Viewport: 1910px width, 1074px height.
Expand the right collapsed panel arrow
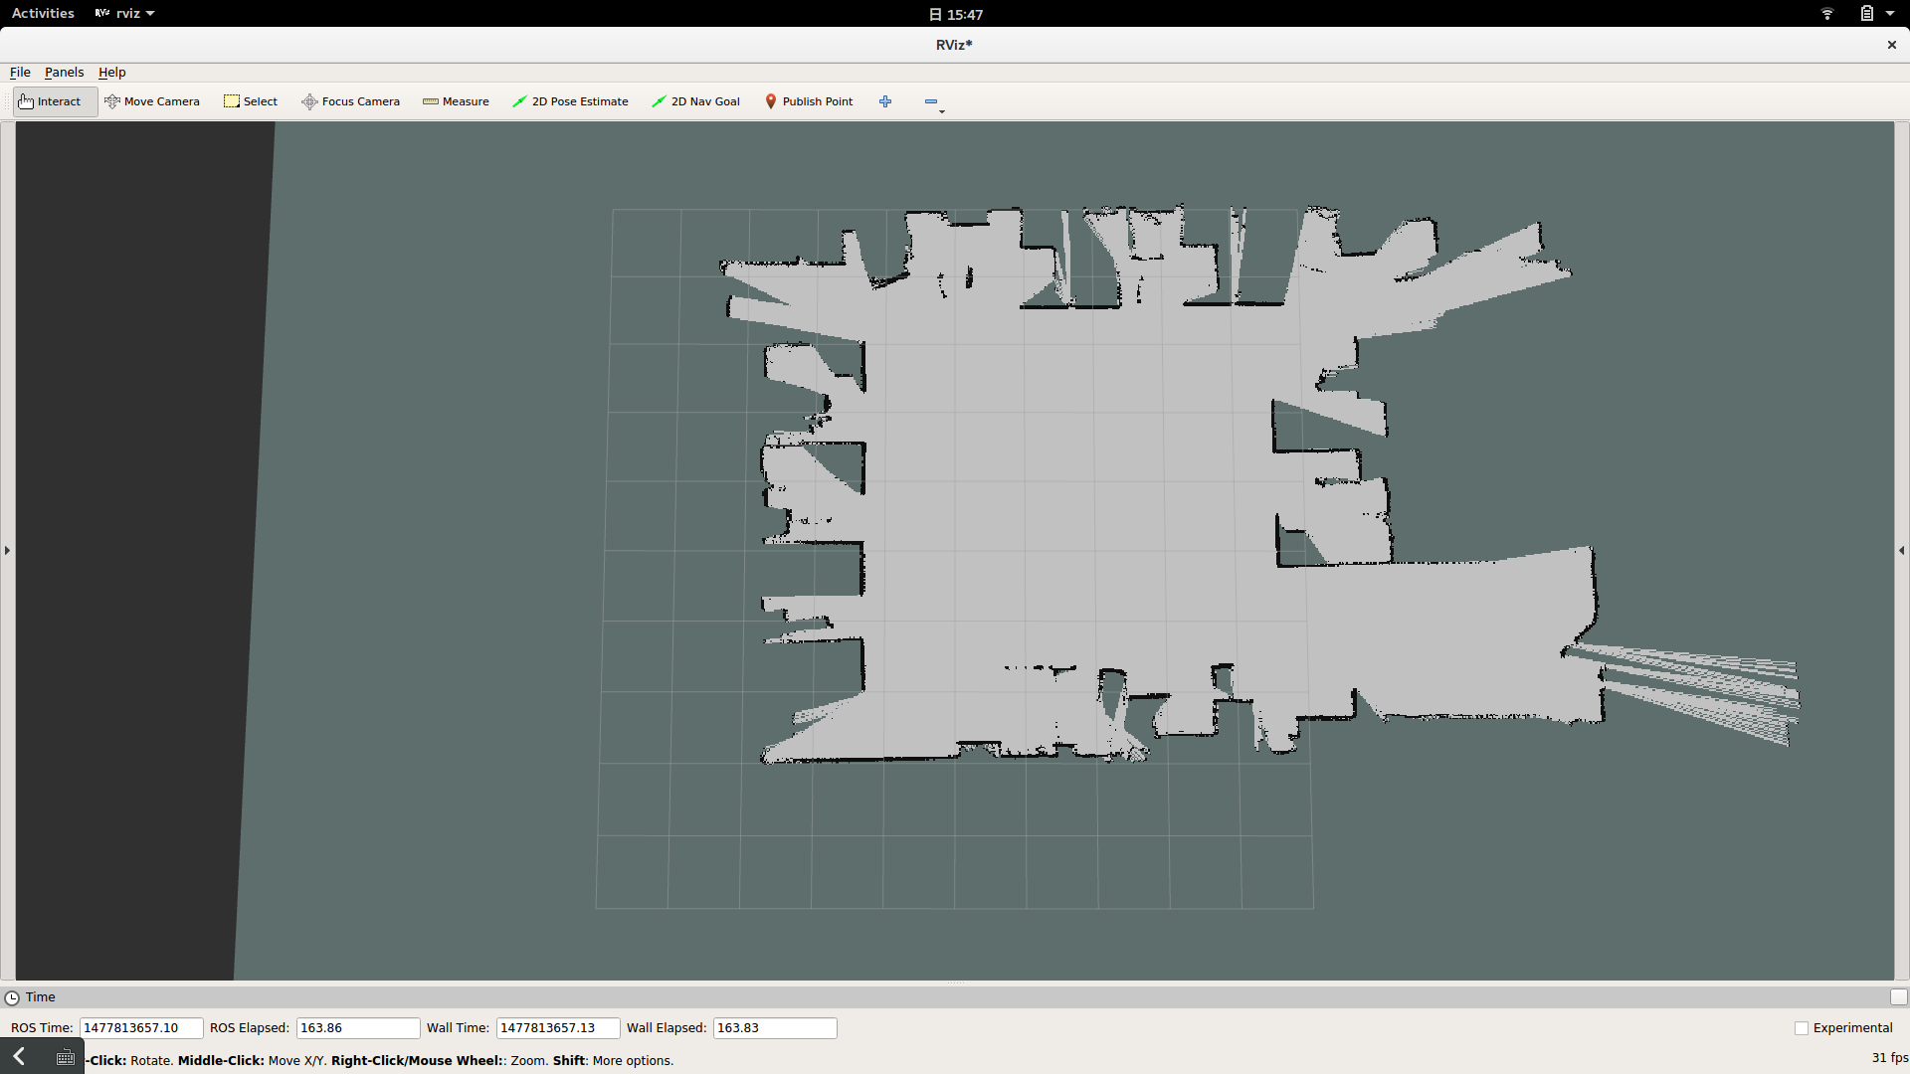coord(1901,550)
